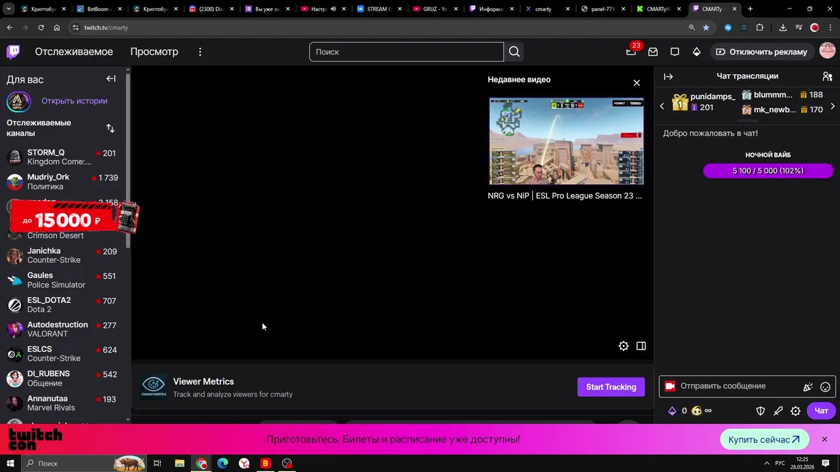Image resolution: width=840 pixels, height=472 pixels.
Task: Open the notifications inbox icon
Action: click(653, 52)
